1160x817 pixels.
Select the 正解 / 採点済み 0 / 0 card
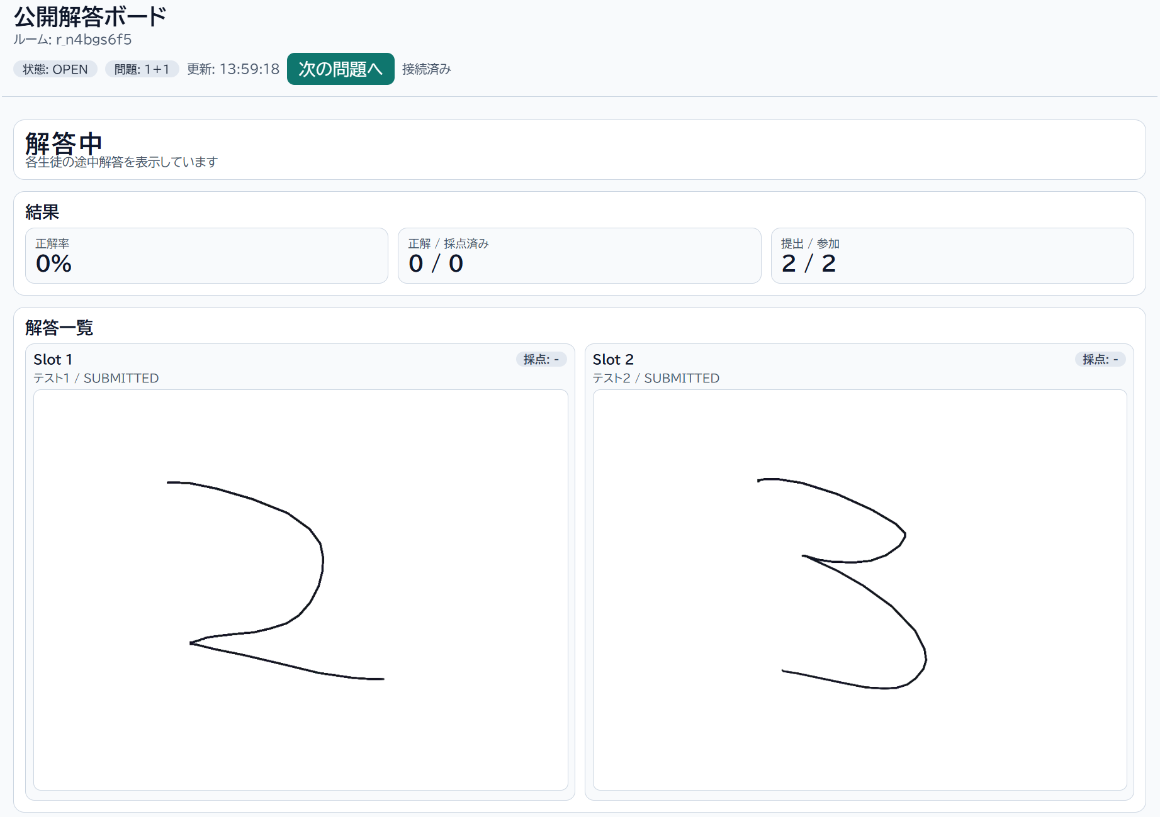579,255
